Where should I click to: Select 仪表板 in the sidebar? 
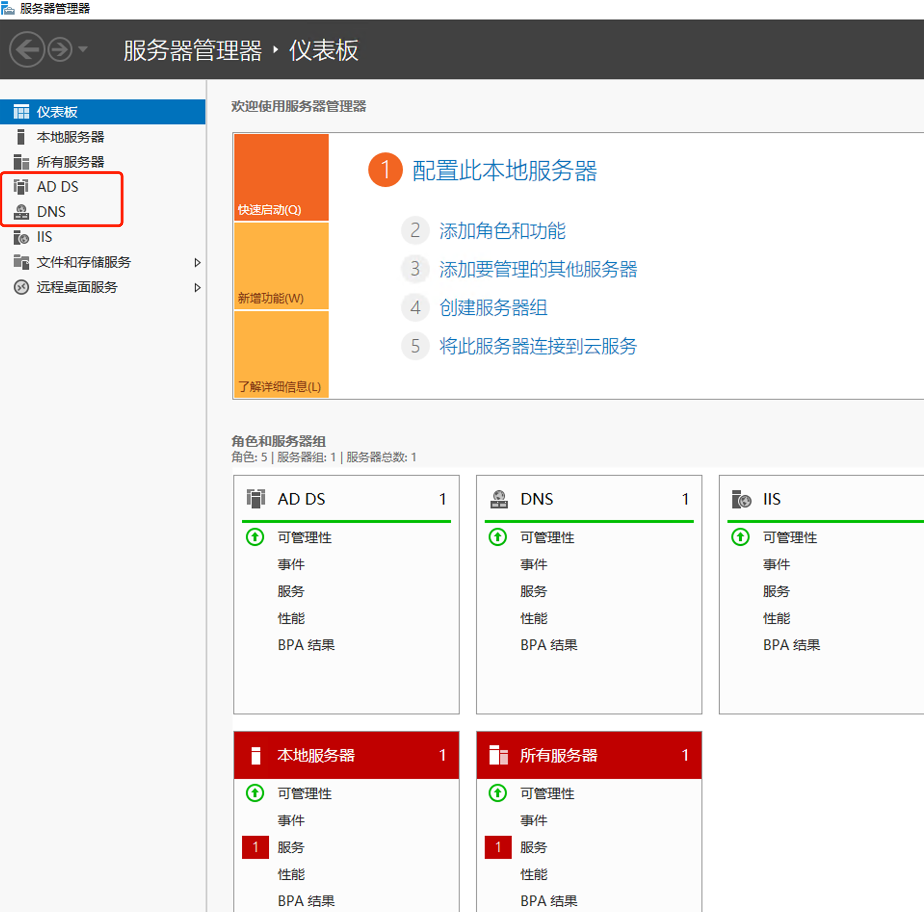(103, 112)
